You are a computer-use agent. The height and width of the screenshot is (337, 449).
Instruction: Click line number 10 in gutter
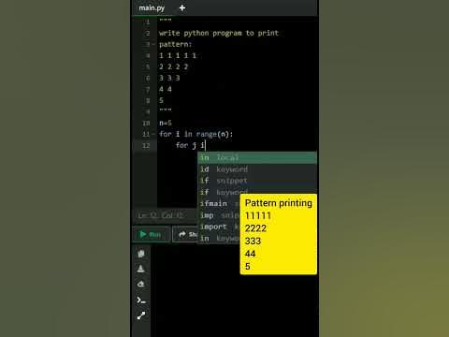click(146, 123)
